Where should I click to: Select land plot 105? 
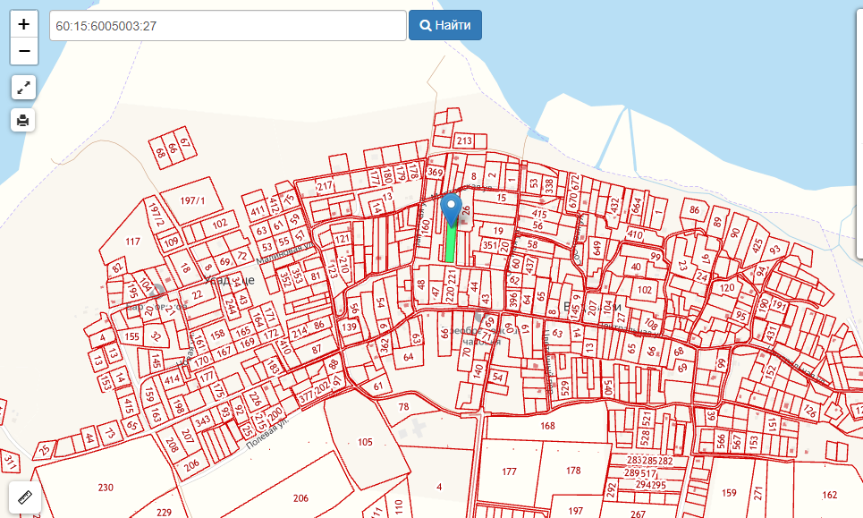coord(364,443)
